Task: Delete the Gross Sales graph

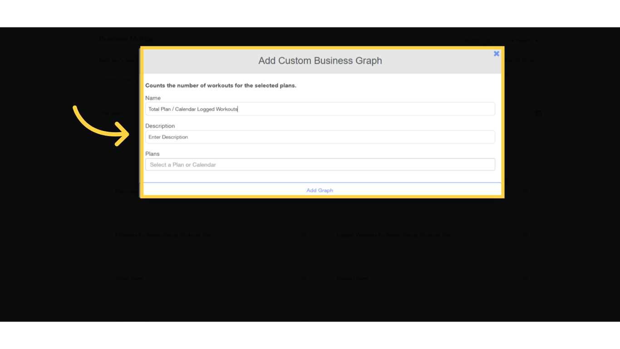Action: click(304, 278)
